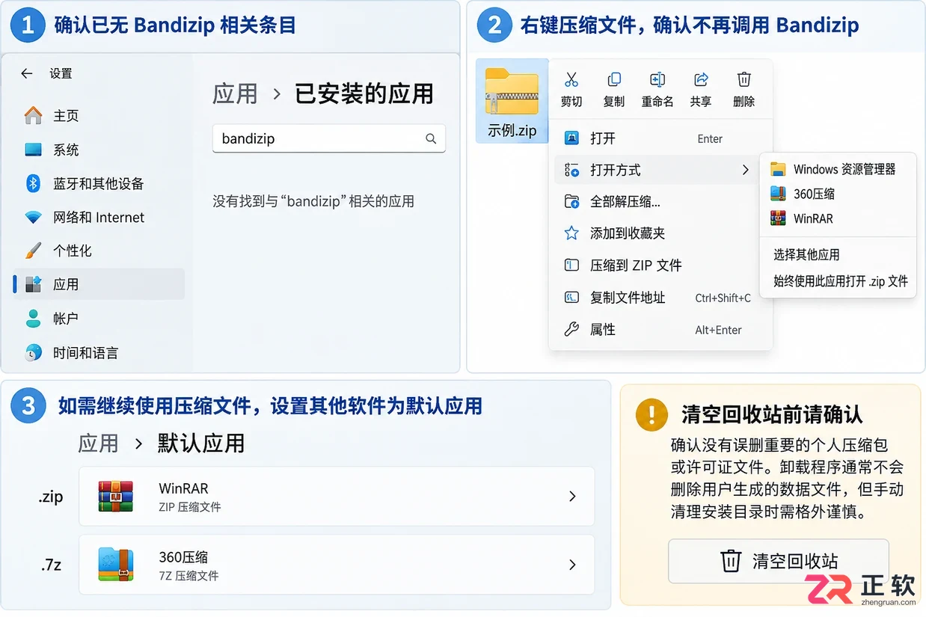The width and height of the screenshot is (926, 617).
Task: Click the Bluetooth icon for 蓝牙和其他设备
Action: 33,183
